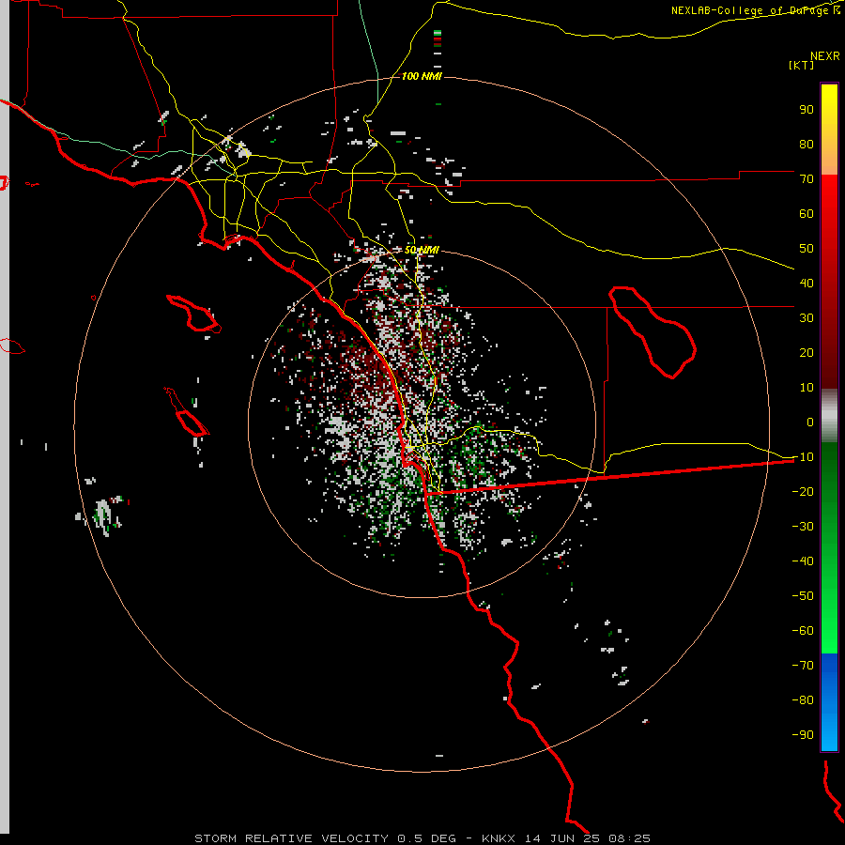Click the -50 value on the velocity scale

tap(803, 596)
